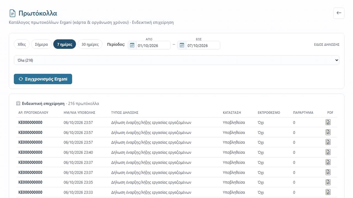The height and width of the screenshot is (198, 353).
Task: Click the calendar icon of the ΕΩΣ date
Action: (182, 45)
